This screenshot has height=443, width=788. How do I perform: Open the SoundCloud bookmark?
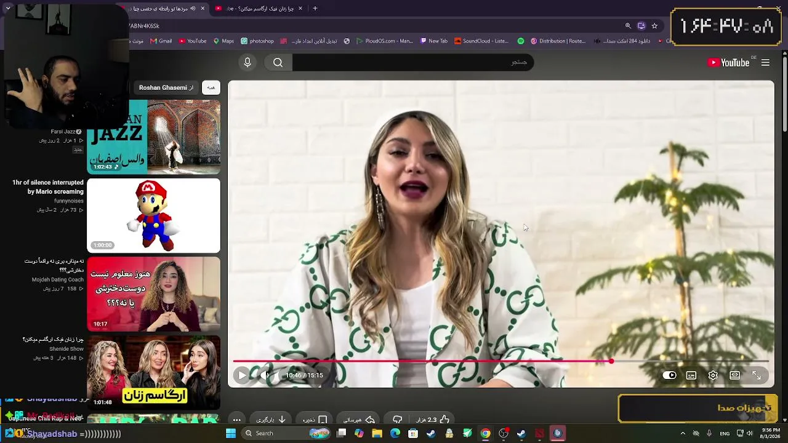tap(481, 41)
